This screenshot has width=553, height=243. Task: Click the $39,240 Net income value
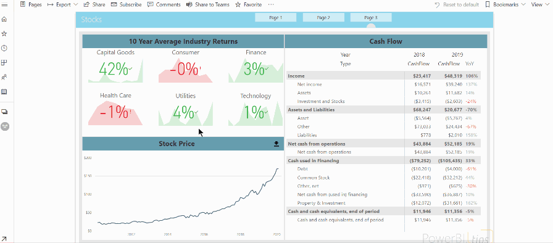click(454, 84)
